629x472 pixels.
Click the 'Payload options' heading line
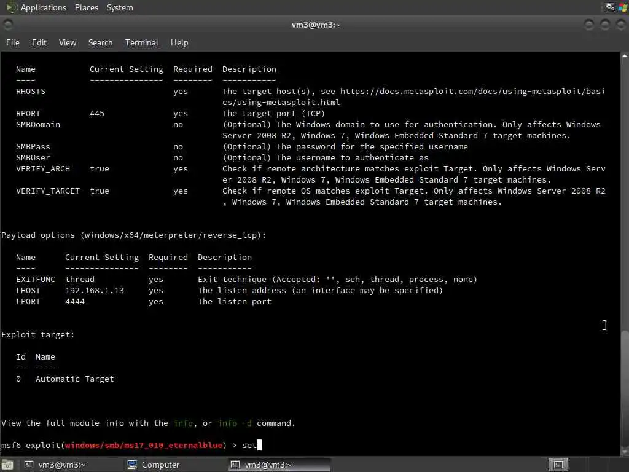point(133,235)
